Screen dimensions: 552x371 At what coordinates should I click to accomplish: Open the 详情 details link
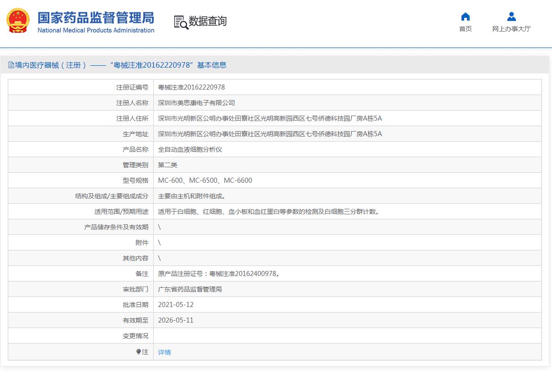tap(164, 352)
